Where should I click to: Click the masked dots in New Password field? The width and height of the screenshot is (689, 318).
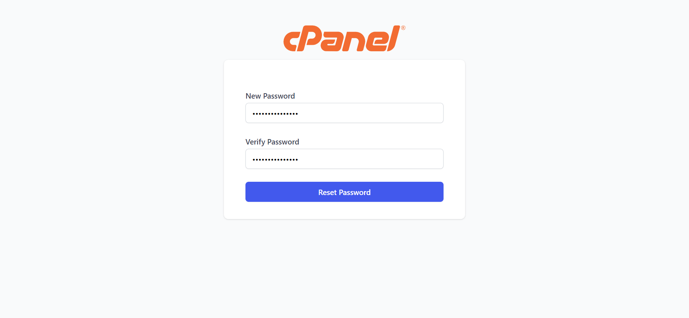pyautogui.click(x=275, y=113)
